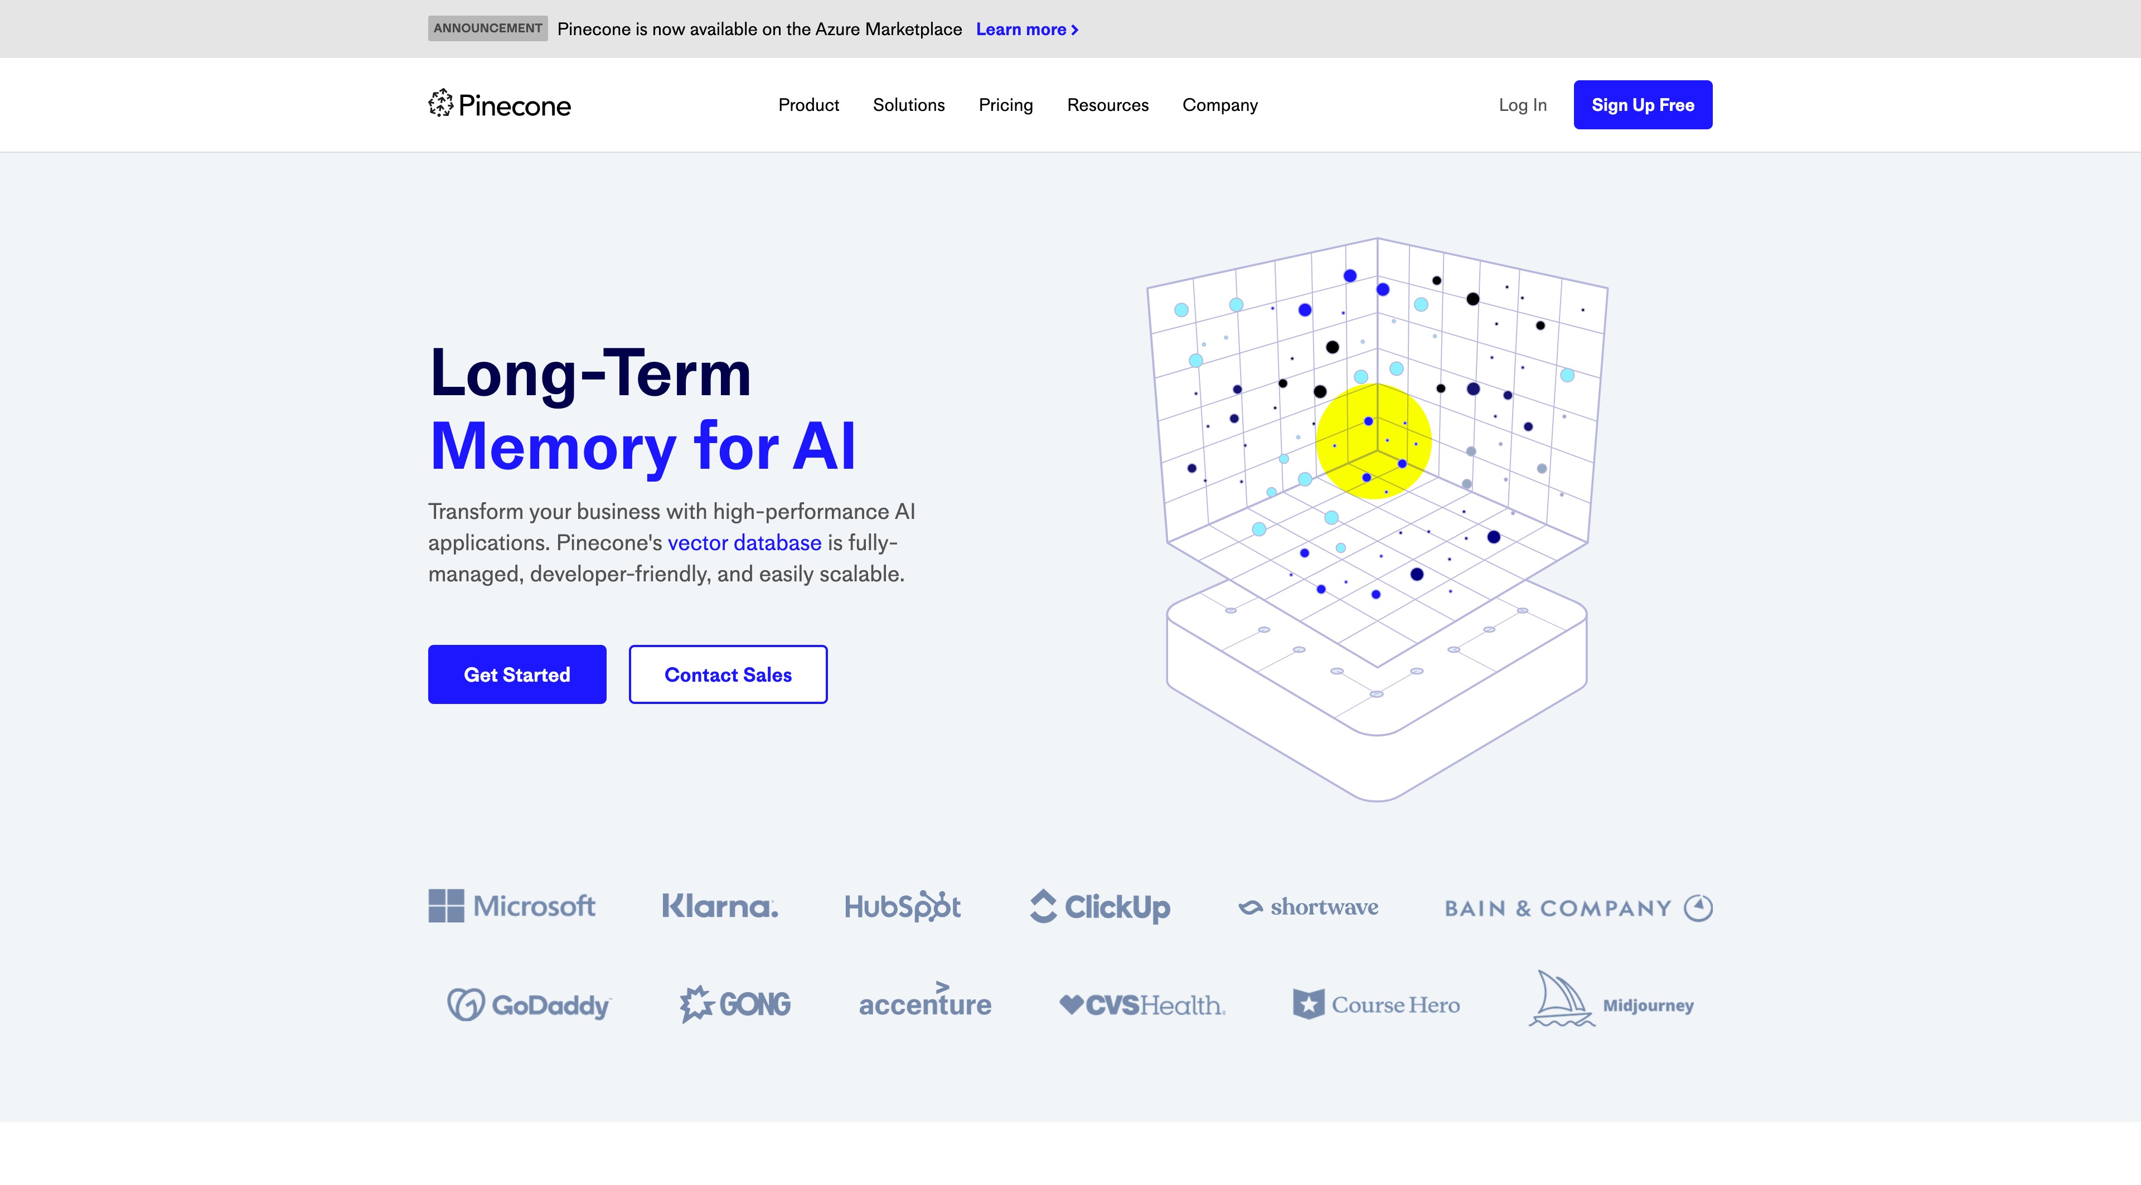Screen dimensions: 2141x1185
Task: Click the Log In tab item
Action: click(1524, 104)
